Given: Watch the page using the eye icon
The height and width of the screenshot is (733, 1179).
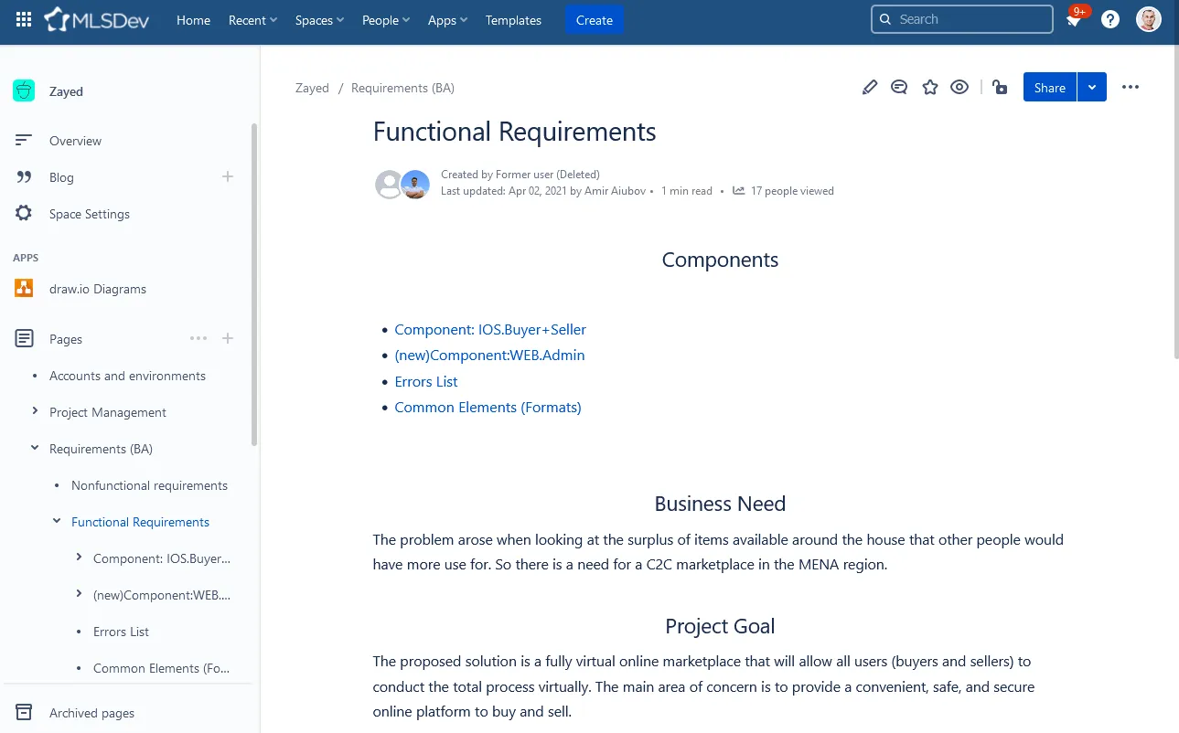Looking at the screenshot, I should tap(959, 87).
